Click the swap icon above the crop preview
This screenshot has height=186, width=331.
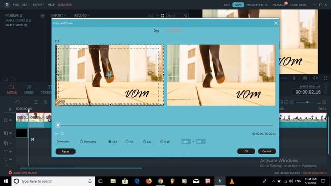[57, 41]
